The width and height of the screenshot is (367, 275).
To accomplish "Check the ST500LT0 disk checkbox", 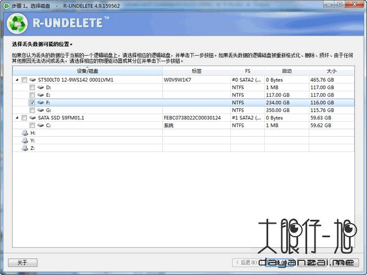I will pos(24,80).
